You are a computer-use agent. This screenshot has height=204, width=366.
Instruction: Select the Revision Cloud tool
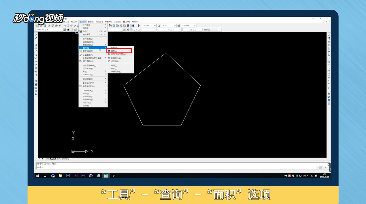click(x=36, y=58)
